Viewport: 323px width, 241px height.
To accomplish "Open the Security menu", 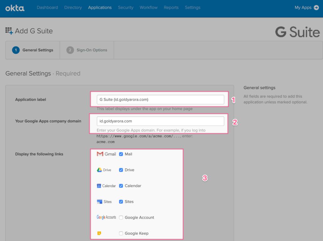I will [x=126, y=8].
